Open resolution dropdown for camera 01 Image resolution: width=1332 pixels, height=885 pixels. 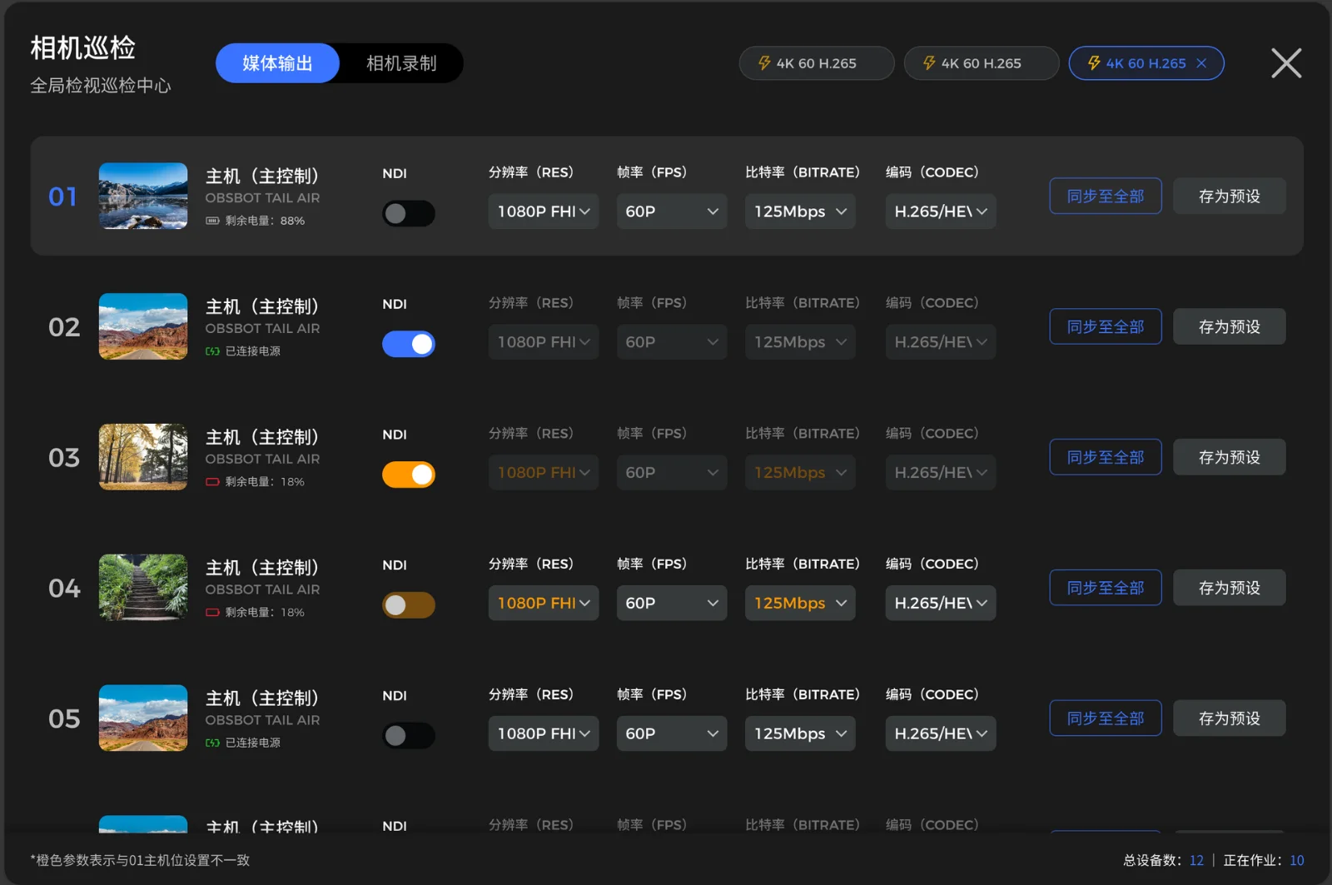click(544, 211)
